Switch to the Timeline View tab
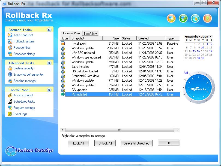Image resolution: width=221 pixels, height=166 pixels. coord(71,33)
